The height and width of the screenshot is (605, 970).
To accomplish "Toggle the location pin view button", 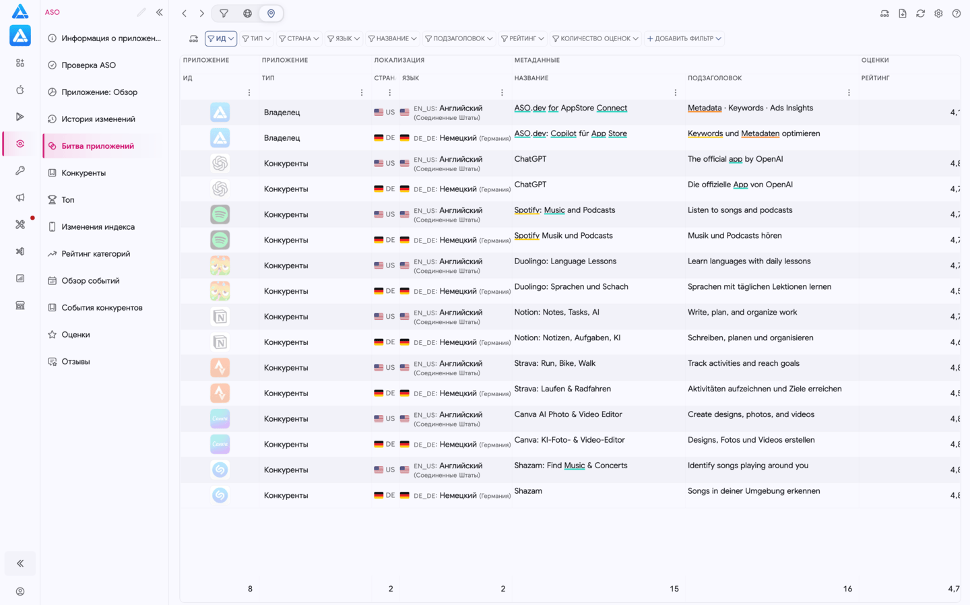I will pos(271,13).
